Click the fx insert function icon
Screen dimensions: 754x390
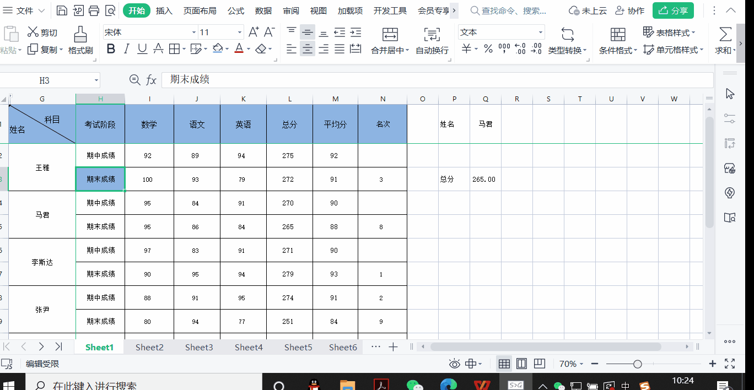151,80
